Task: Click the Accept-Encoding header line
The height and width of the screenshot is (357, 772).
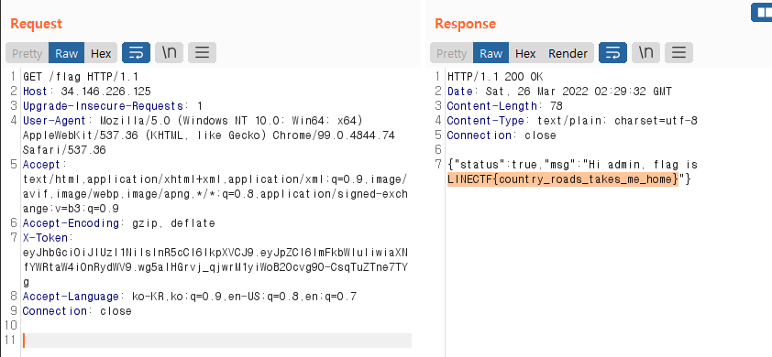Action: (118, 223)
